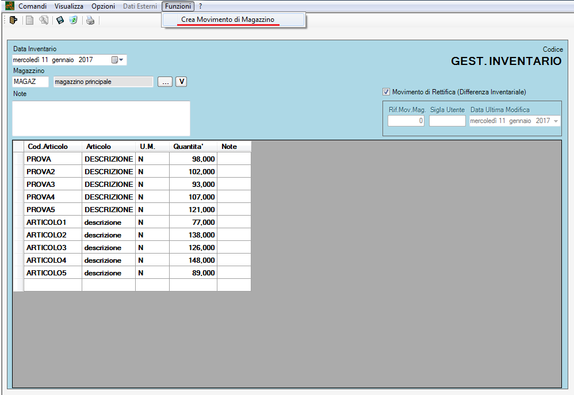Click the application logo icon
The height and width of the screenshot is (395, 574).
9,6
